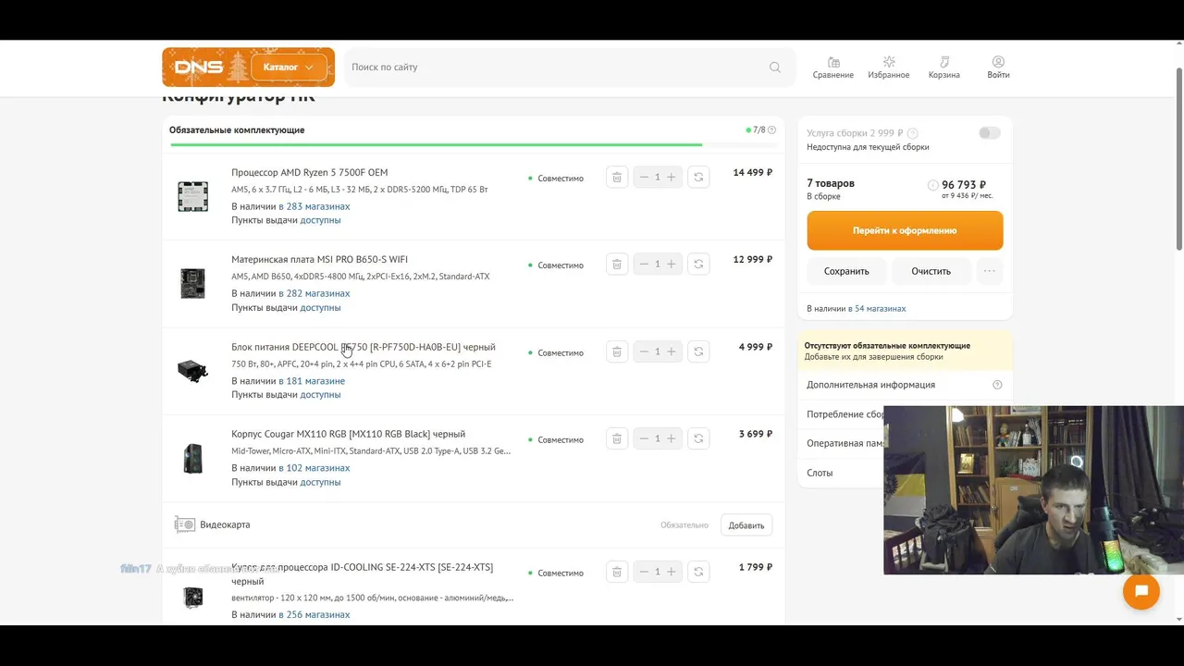Click Добавить to add a Видеокарта
The height and width of the screenshot is (666, 1184).
(746, 524)
